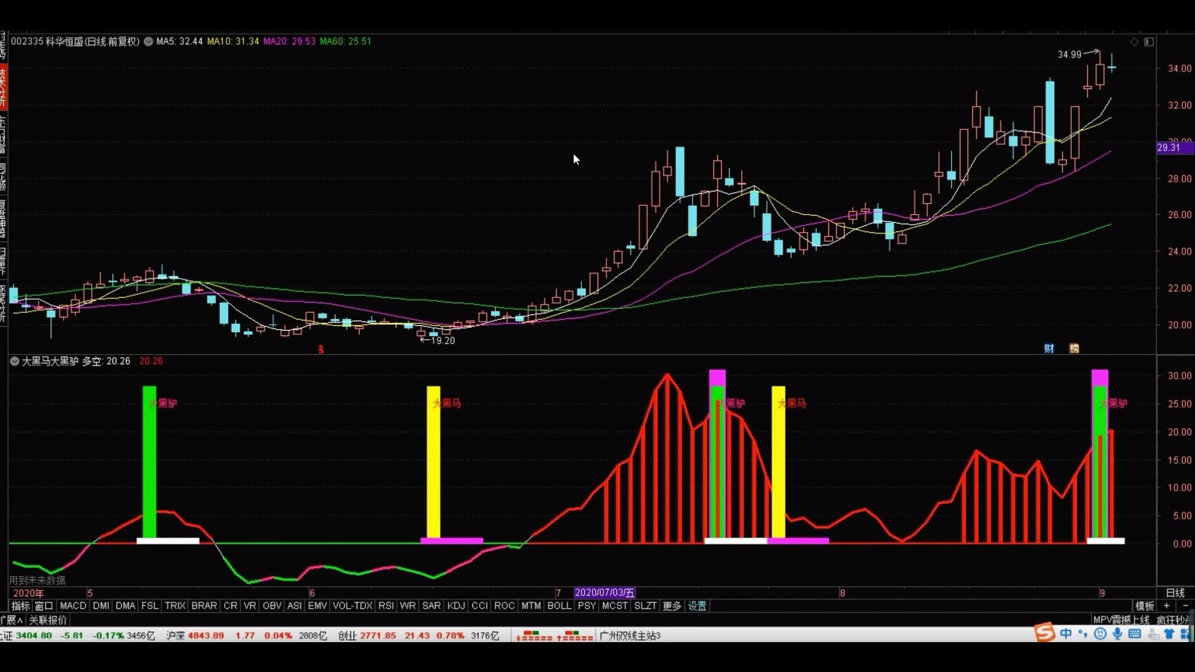Screen dimensions: 1195x672
Task: Choose the SLZT indicator
Action: tap(645, 605)
